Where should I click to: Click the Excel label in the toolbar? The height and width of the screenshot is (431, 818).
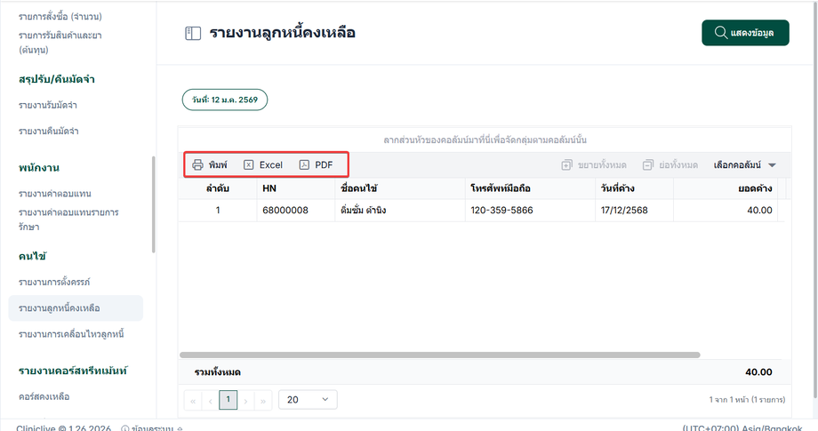[271, 164]
